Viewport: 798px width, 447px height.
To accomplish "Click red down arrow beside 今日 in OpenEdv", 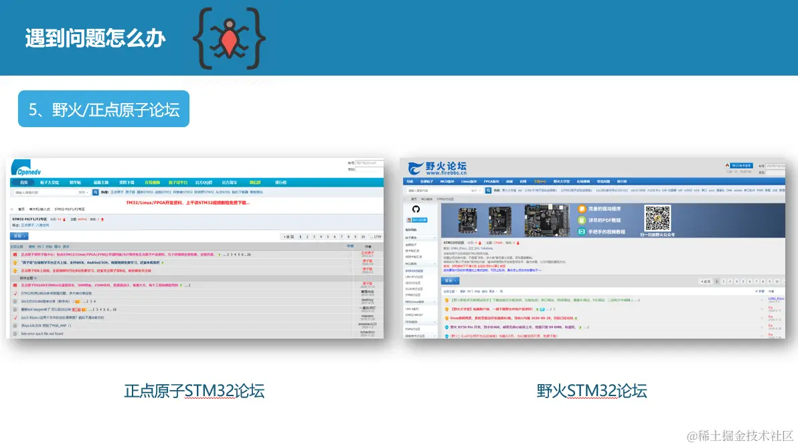I will (64, 219).
